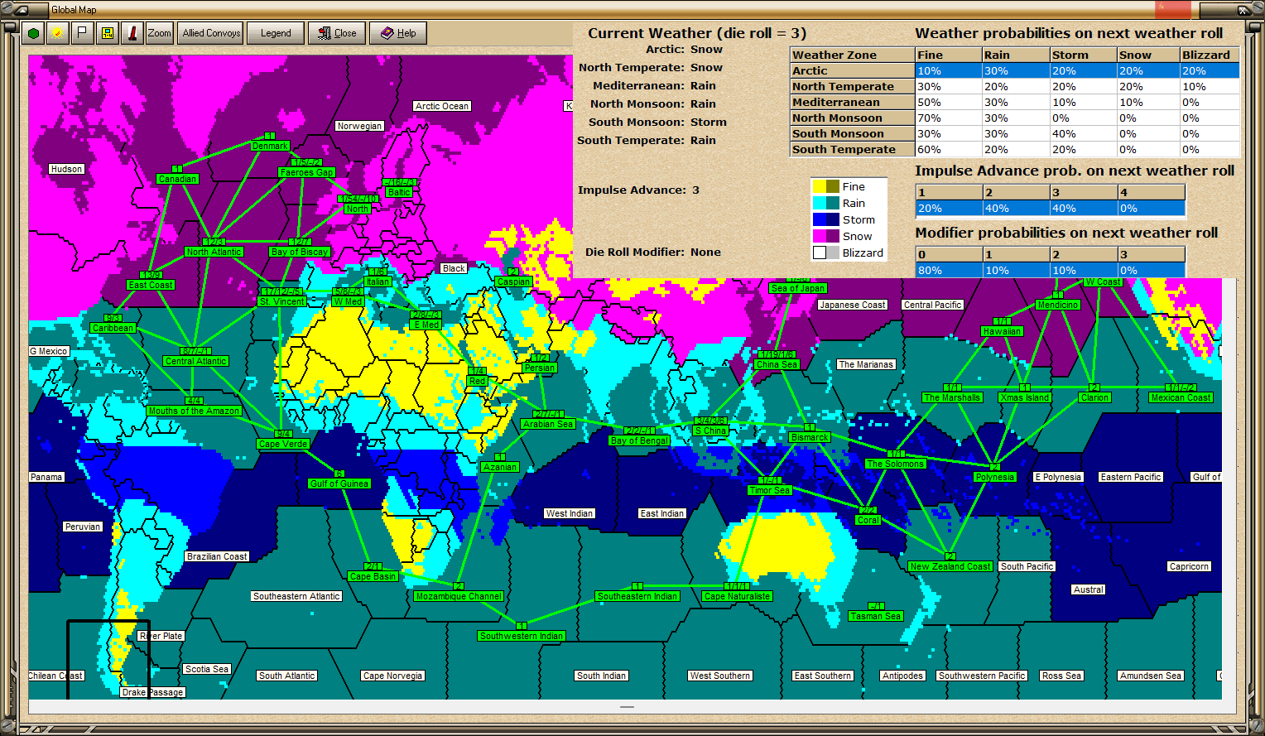Select the Hawaiian sea area label
Screen dimensions: 1265x736
(x=1002, y=331)
